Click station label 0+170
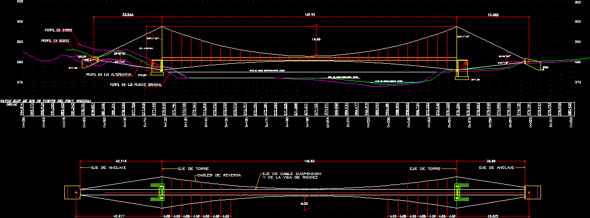The image size is (590, 218). (x=267, y=123)
